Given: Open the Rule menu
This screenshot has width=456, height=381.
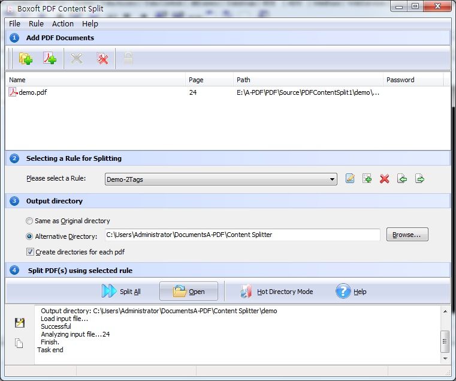Looking at the screenshot, I should coord(36,23).
